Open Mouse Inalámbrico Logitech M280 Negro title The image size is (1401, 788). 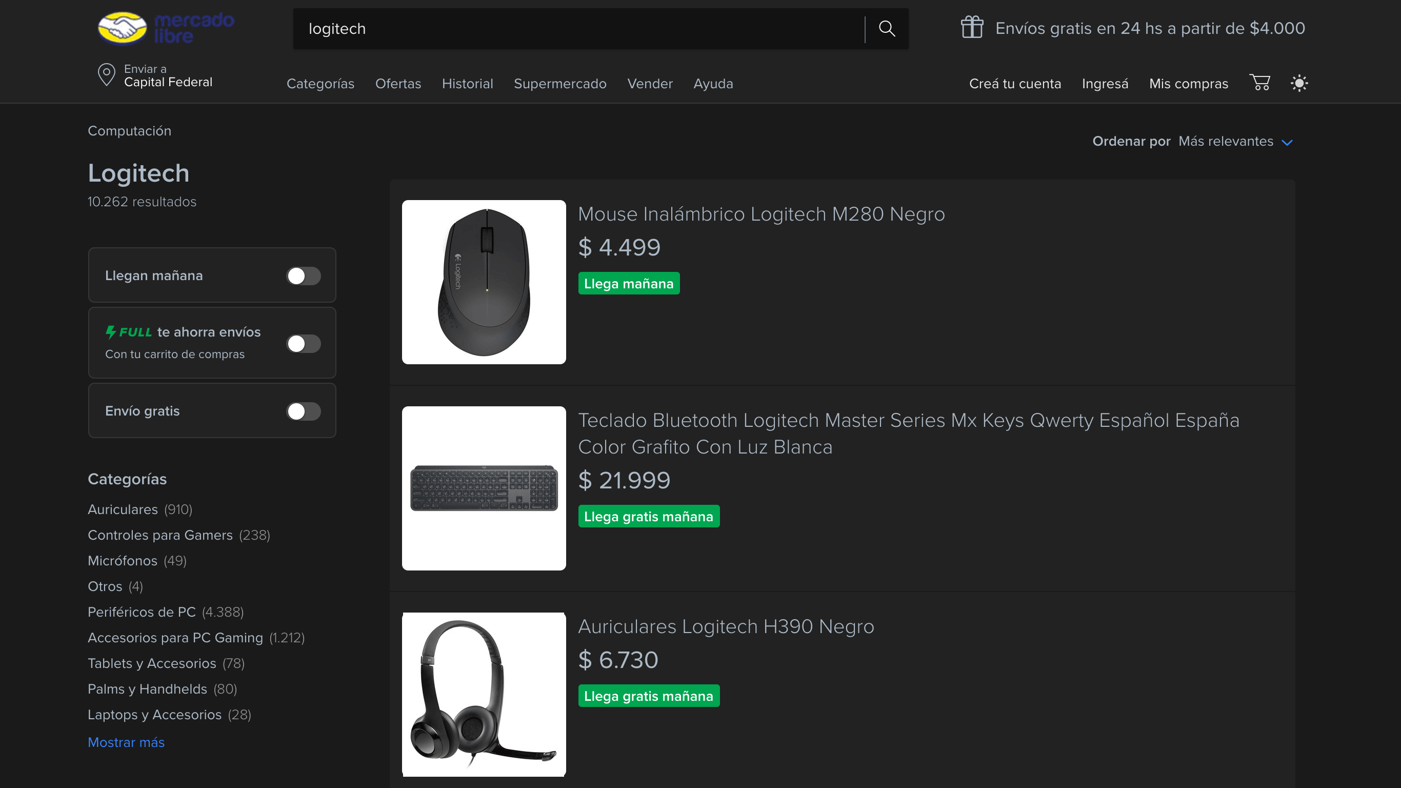click(x=762, y=214)
